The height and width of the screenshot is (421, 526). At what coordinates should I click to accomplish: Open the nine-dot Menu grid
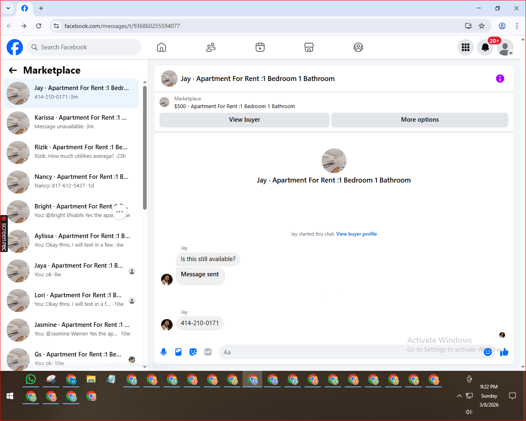pyautogui.click(x=466, y=47)
